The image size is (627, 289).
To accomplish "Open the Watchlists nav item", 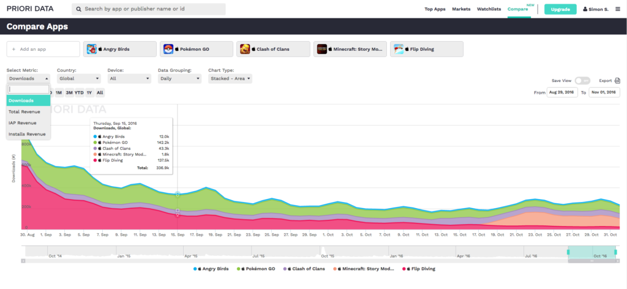I will click(x=489, y=9).
